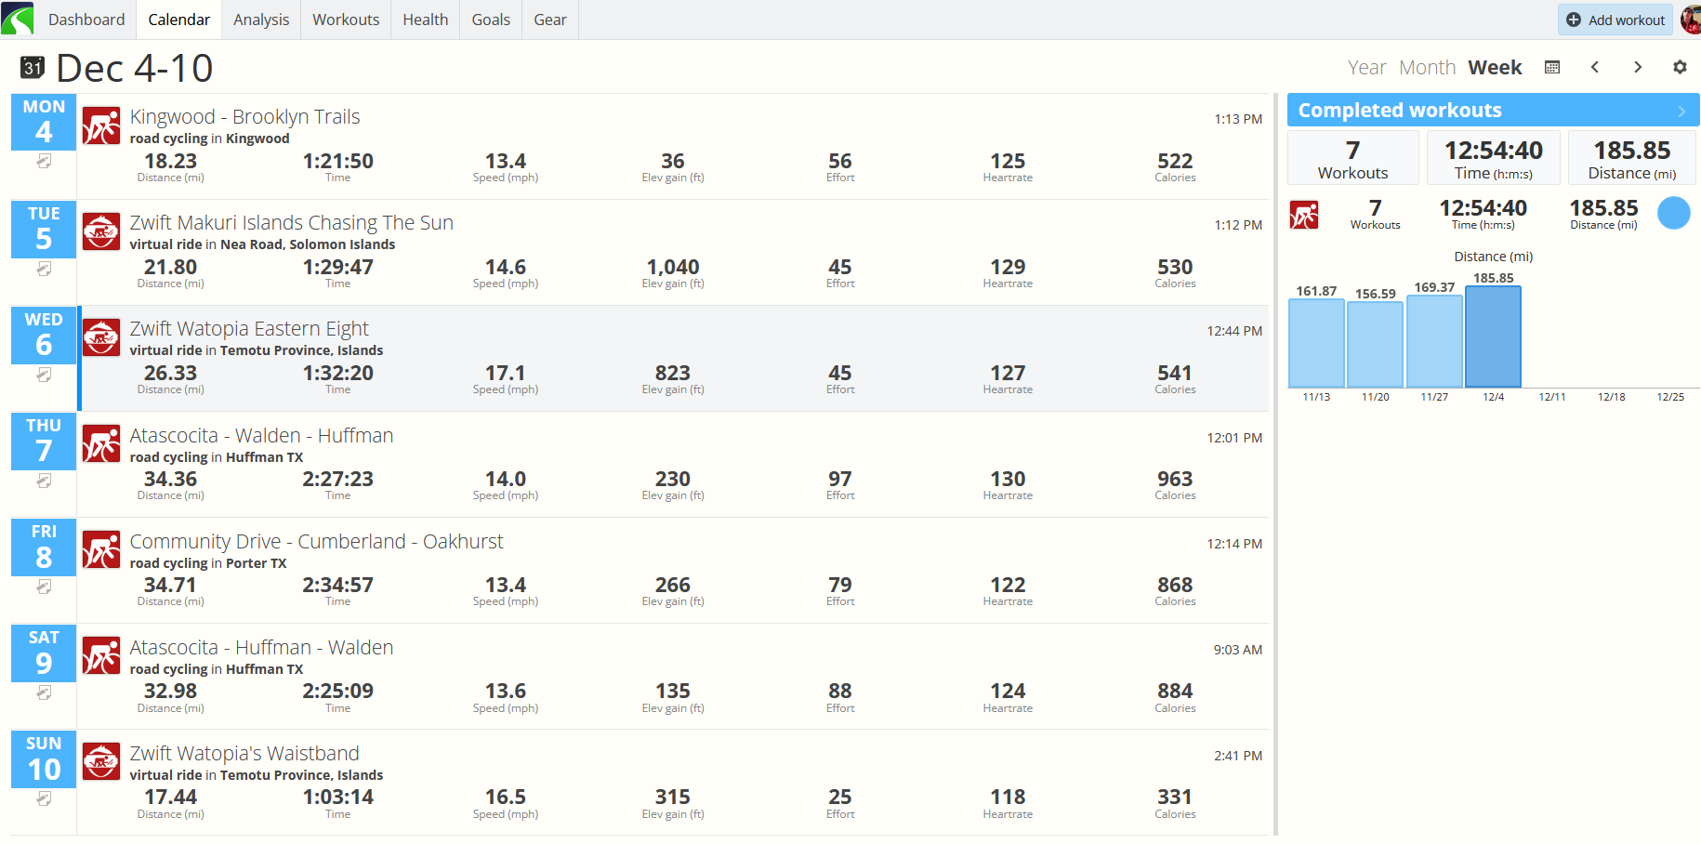Screen dimensions: 1701x844
Task: Open the road cycling icon for Kingwood - Brooklyn Trails
Action: [x=101, y=125]
